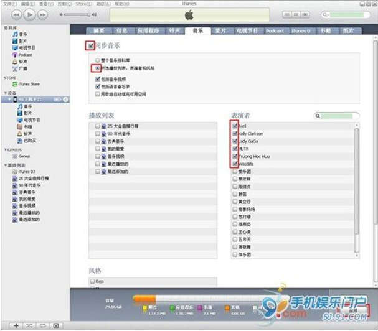This screenshot has width=378, height=331.
Task: Click the plus button to add a playlist
Action: click(x=16, y=325)
